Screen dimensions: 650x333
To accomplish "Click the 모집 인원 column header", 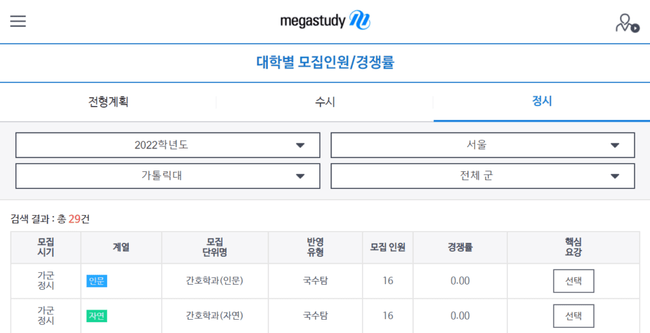I will tap(388, 247).
